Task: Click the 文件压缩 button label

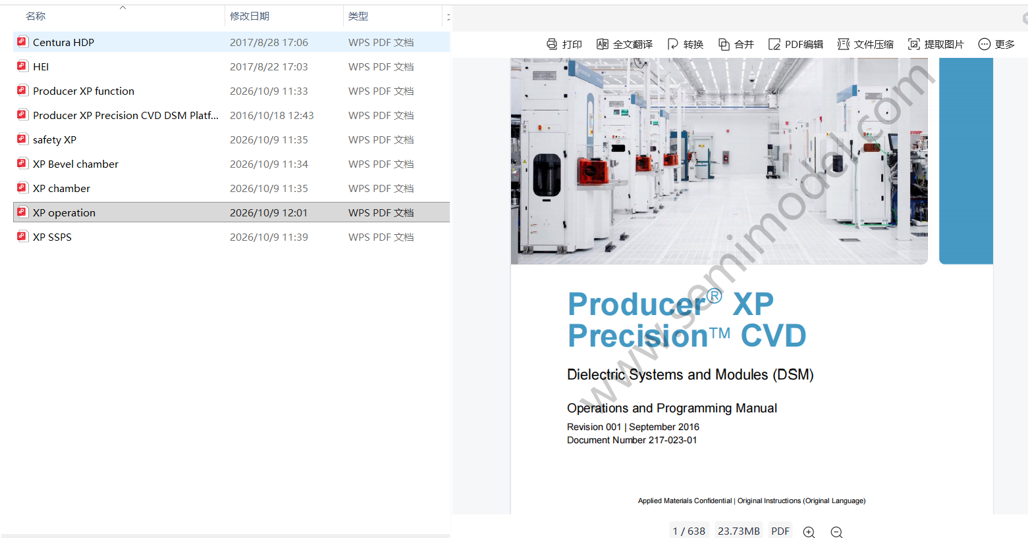Action: tap(874, 44)
